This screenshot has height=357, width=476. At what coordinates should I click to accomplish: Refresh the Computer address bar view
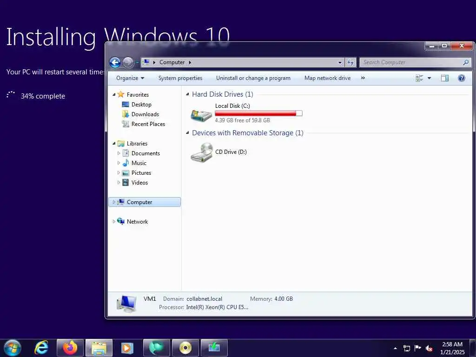[350, 62]
